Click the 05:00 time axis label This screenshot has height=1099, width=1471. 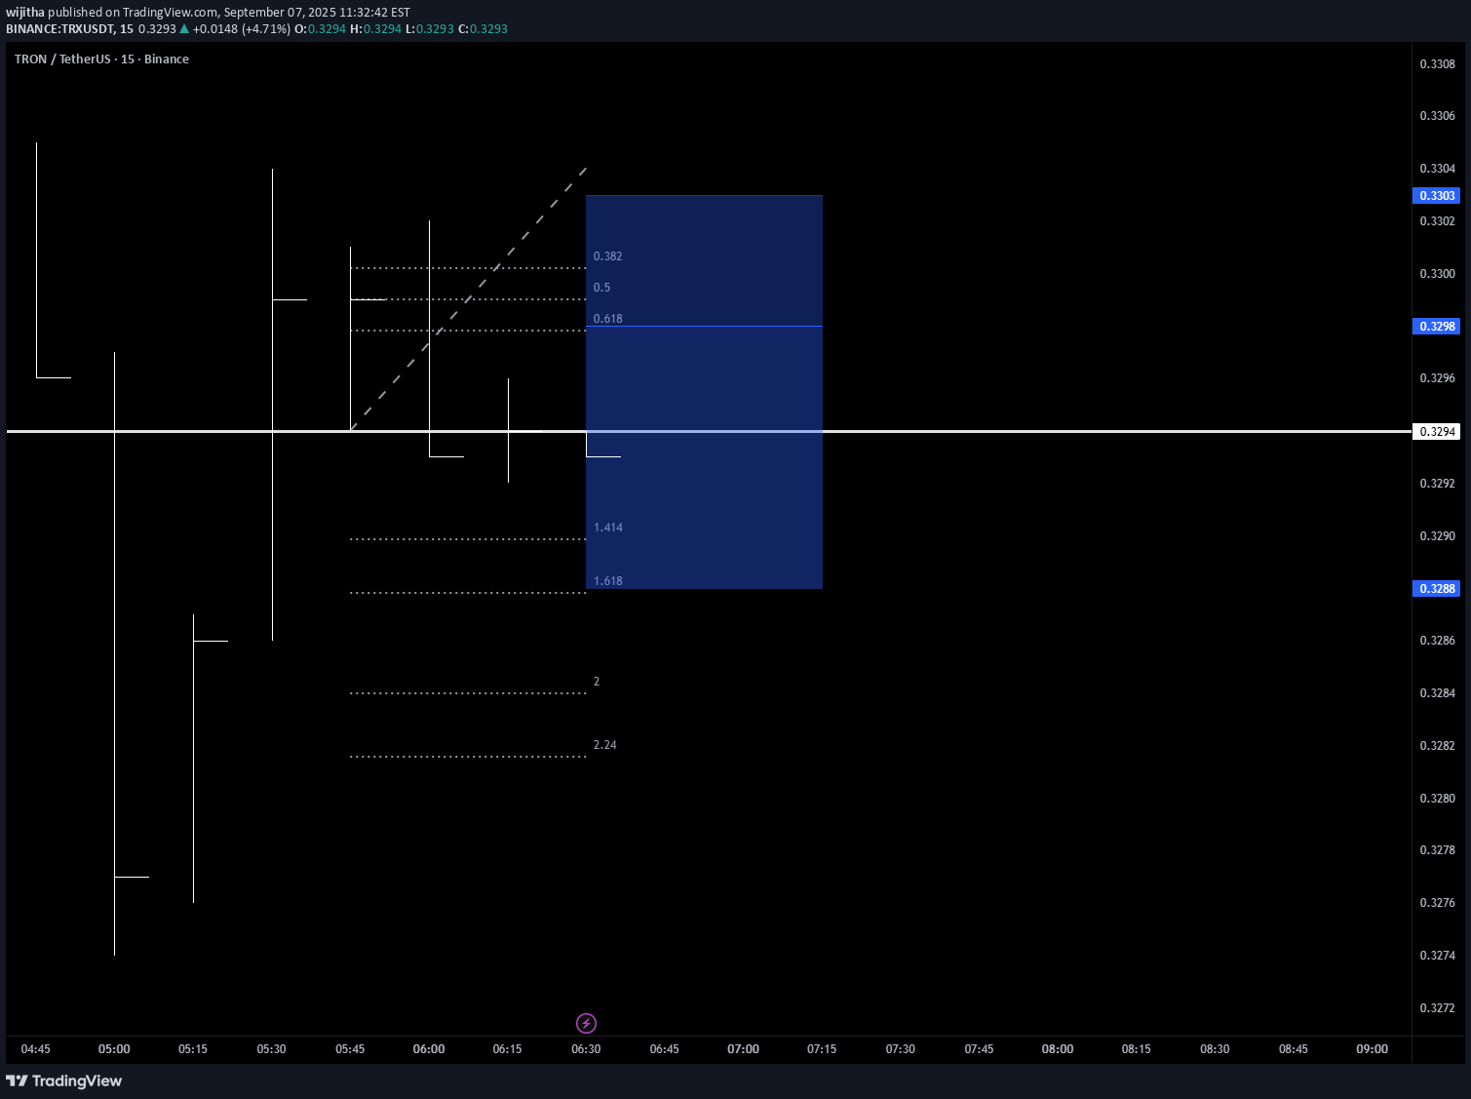[x=114, y=1049]
